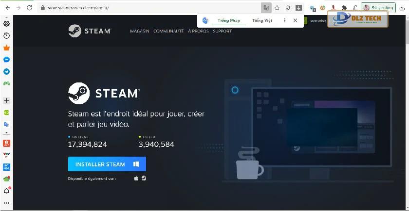Open the sidebar history clock icon
The image size is (409, 211).
pos(6,35)
